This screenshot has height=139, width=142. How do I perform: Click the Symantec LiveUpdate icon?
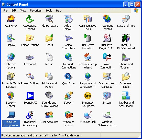88,96
